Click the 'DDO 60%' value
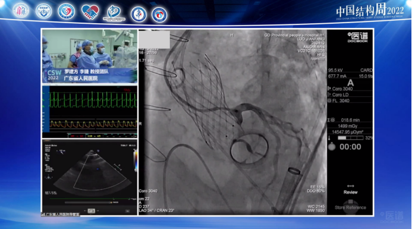 (x=316, y=191)
